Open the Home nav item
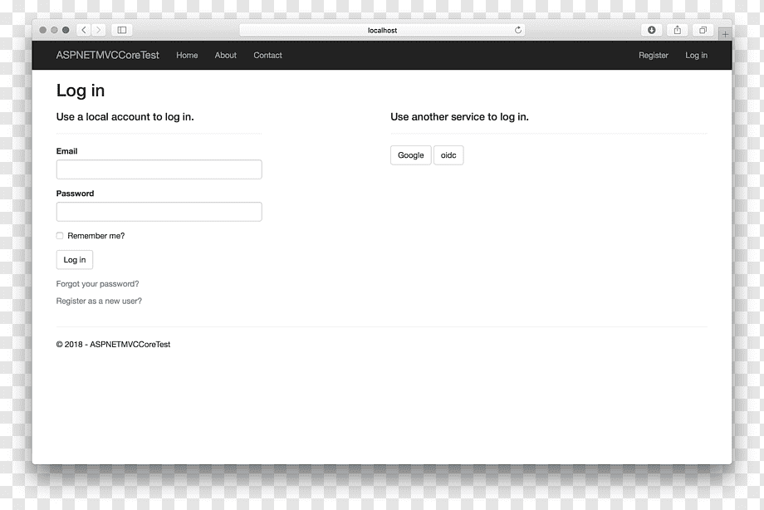The image size is (764, 510). 187,56
